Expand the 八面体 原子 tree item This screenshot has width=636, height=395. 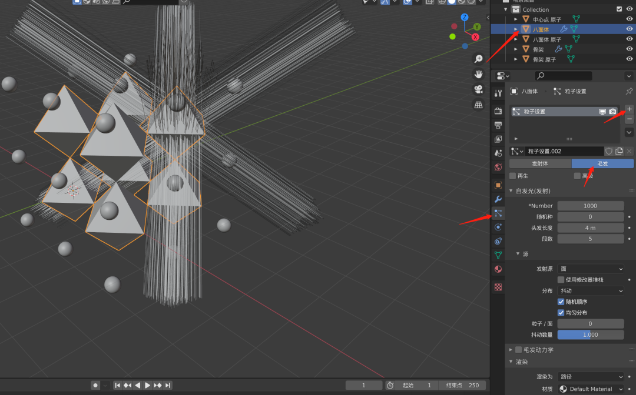click(x=515, y=39)
